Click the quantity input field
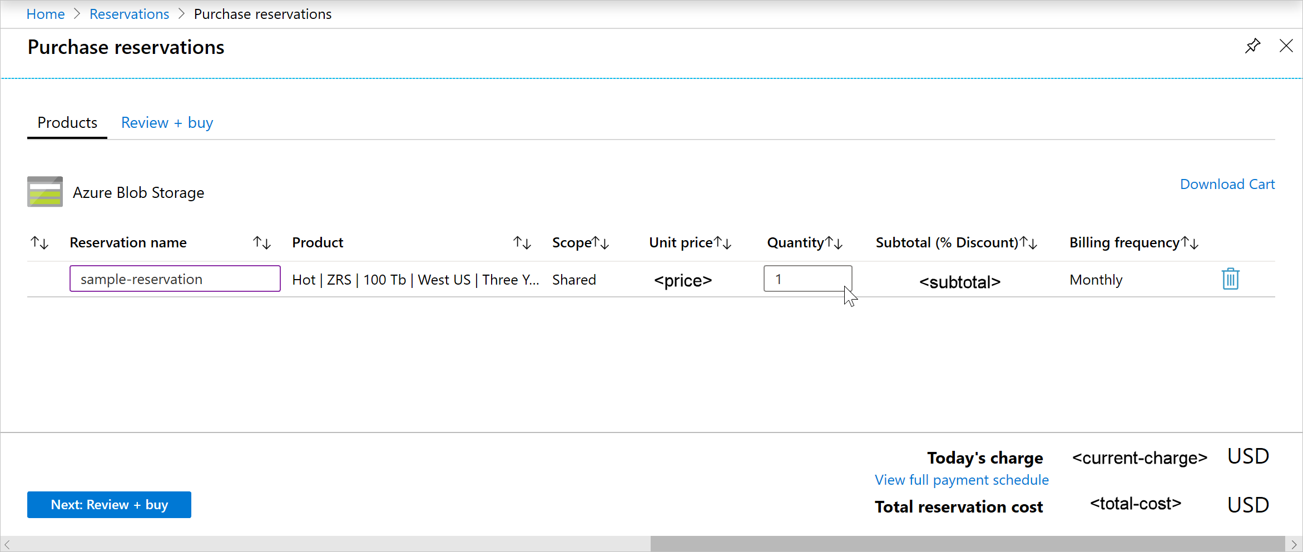The image size is (1303, 552). [x=807, y=279]
